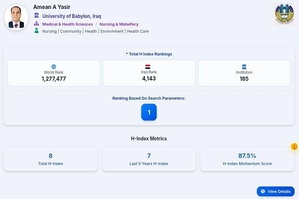Viewport: 299px width, 199px height.
Task: Click the globe icon above World Rank
Action: [x=54, y=67]
